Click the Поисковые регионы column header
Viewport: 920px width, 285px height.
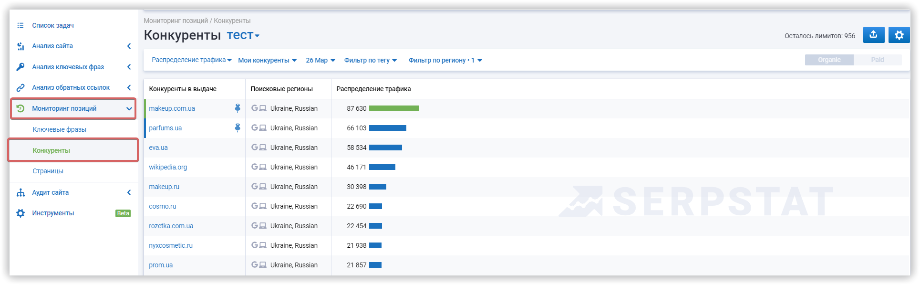(282, 89)
